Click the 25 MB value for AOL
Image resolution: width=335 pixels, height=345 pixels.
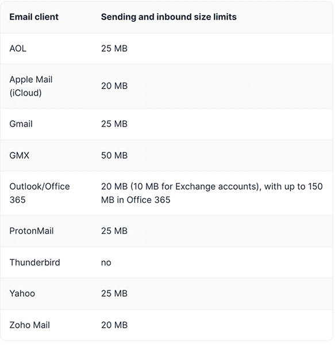(114, 48)
